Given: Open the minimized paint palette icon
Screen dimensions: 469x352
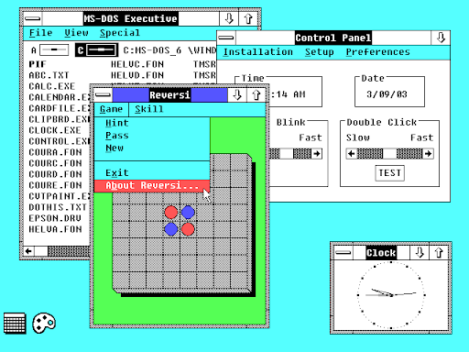Looking at the screenshot, I should [x=44, y=323].
